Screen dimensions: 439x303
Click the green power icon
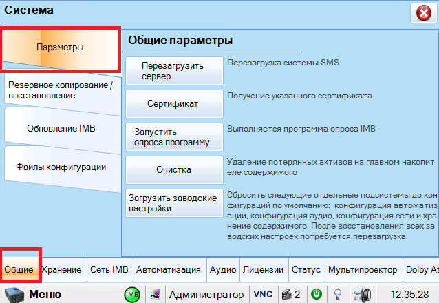pos(317,295)
